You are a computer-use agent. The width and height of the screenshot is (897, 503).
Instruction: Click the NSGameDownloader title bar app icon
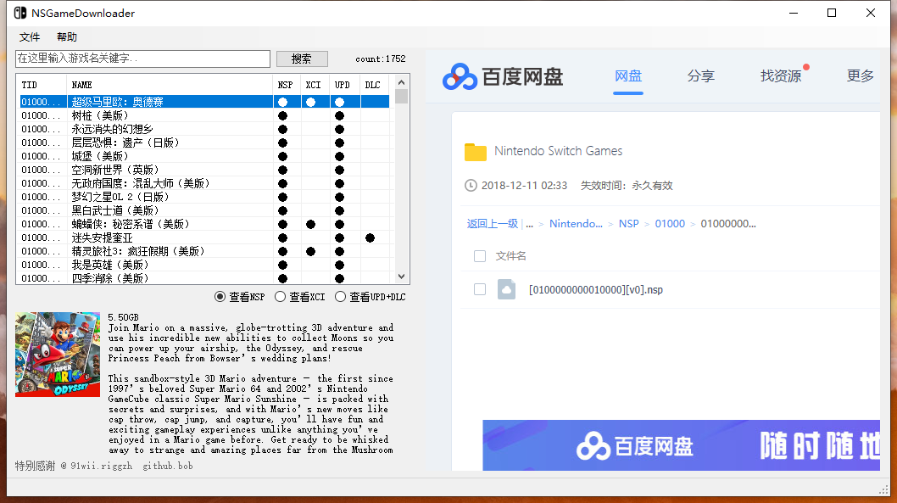point(20,13)
